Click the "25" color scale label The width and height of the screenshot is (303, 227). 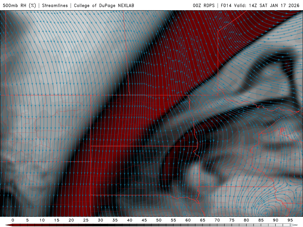tap(86, 220)
